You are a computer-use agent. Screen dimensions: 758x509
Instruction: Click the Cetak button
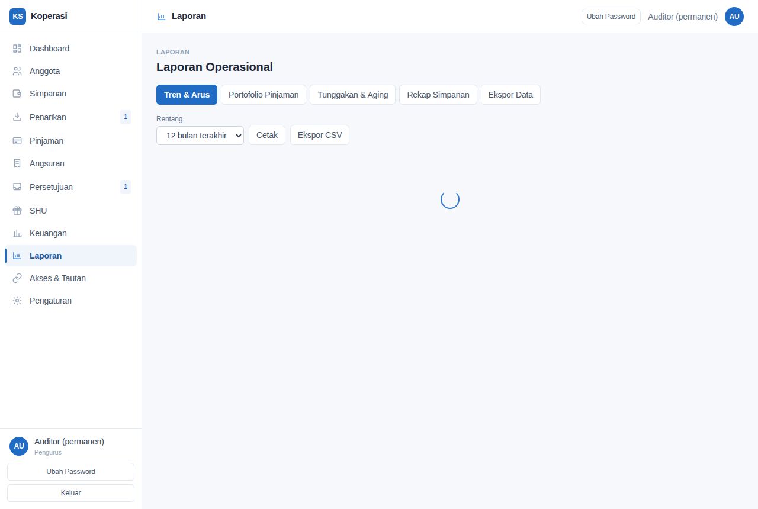[267, 135]
